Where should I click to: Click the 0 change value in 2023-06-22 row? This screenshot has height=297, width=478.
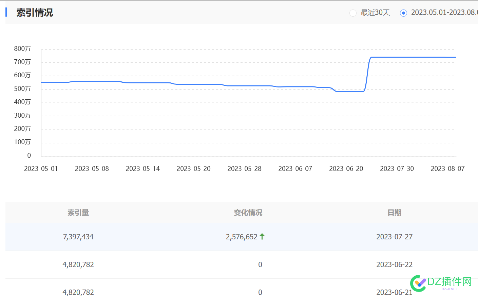point(260,264)
